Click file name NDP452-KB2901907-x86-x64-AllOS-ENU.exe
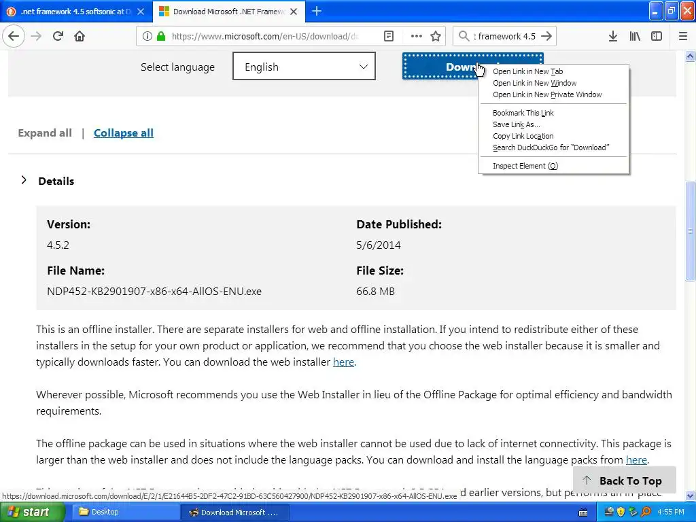The image size is (696, 522). [154, 291]
